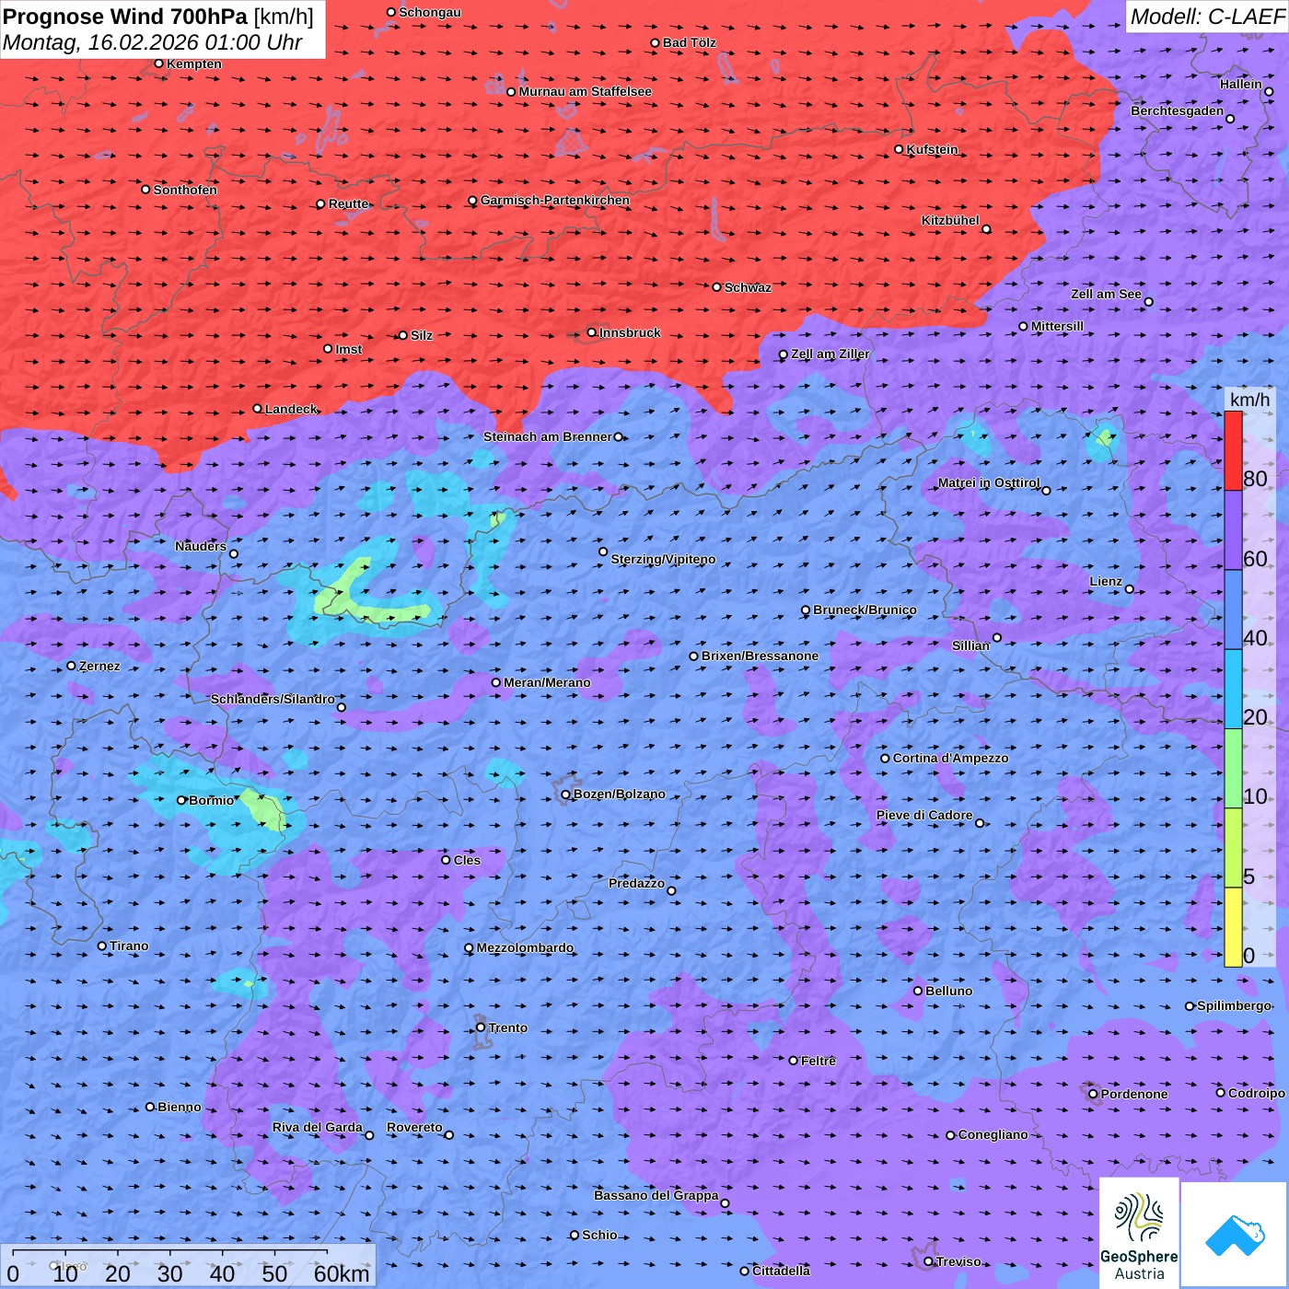1289x1289 pixels.
Task: Click the yellow 0-5 km/h legend swatch
Action: click(1233, 927)
